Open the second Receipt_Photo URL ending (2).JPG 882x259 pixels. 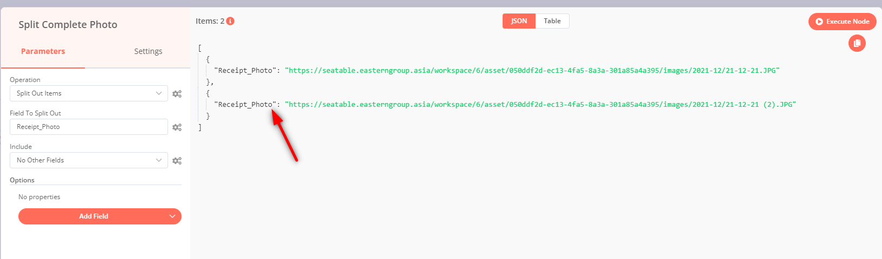pos(540,105)
